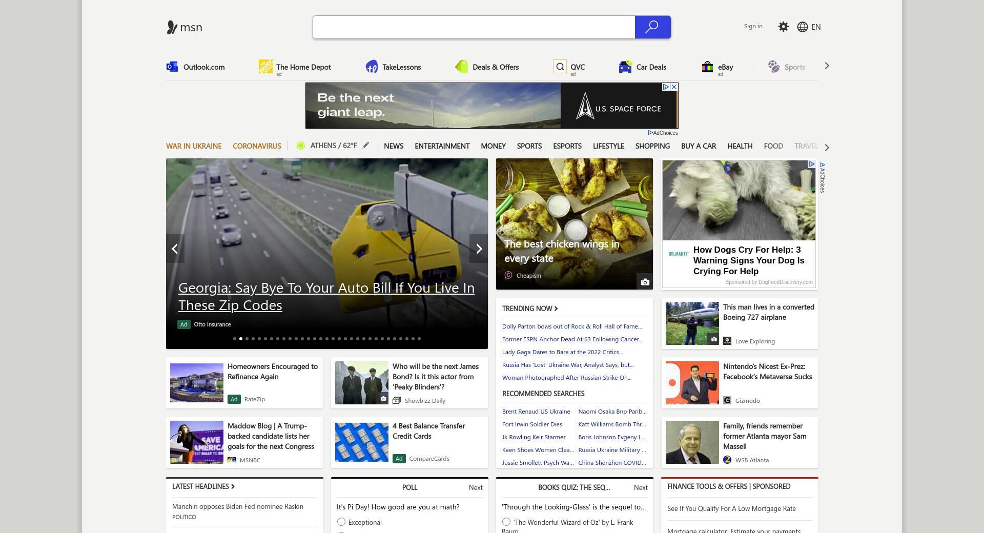Click the globe language icon

[803, 27]
